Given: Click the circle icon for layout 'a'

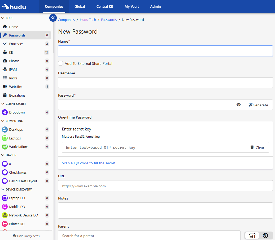Looking at the screenshot, I should click(x=5, y=164).
